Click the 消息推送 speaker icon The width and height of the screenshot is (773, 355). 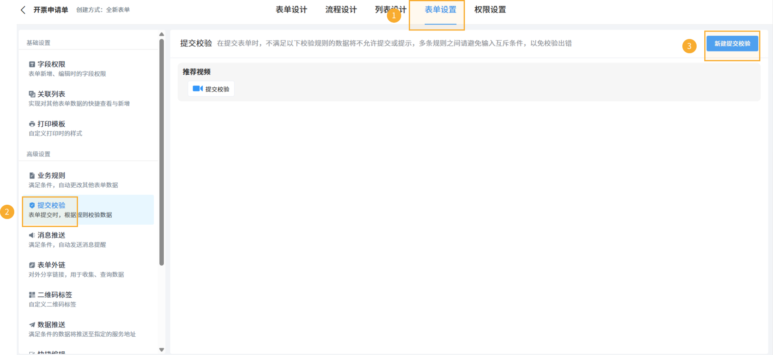coord(32,235)
